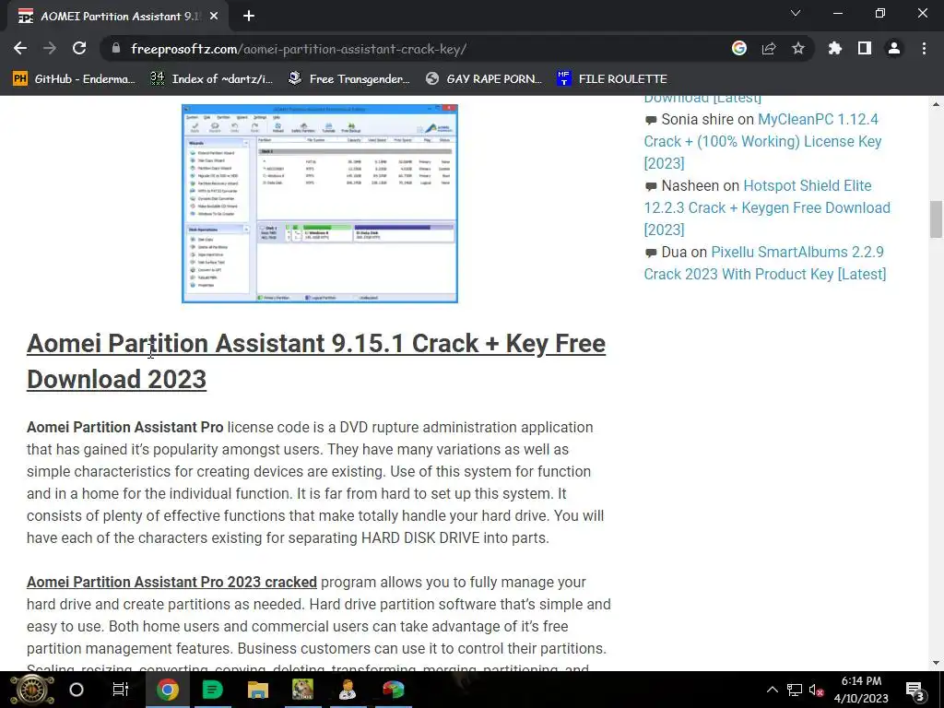Open Cortana search circle on taskbar
Screen dimensions: 944x708
click(77, 690)
